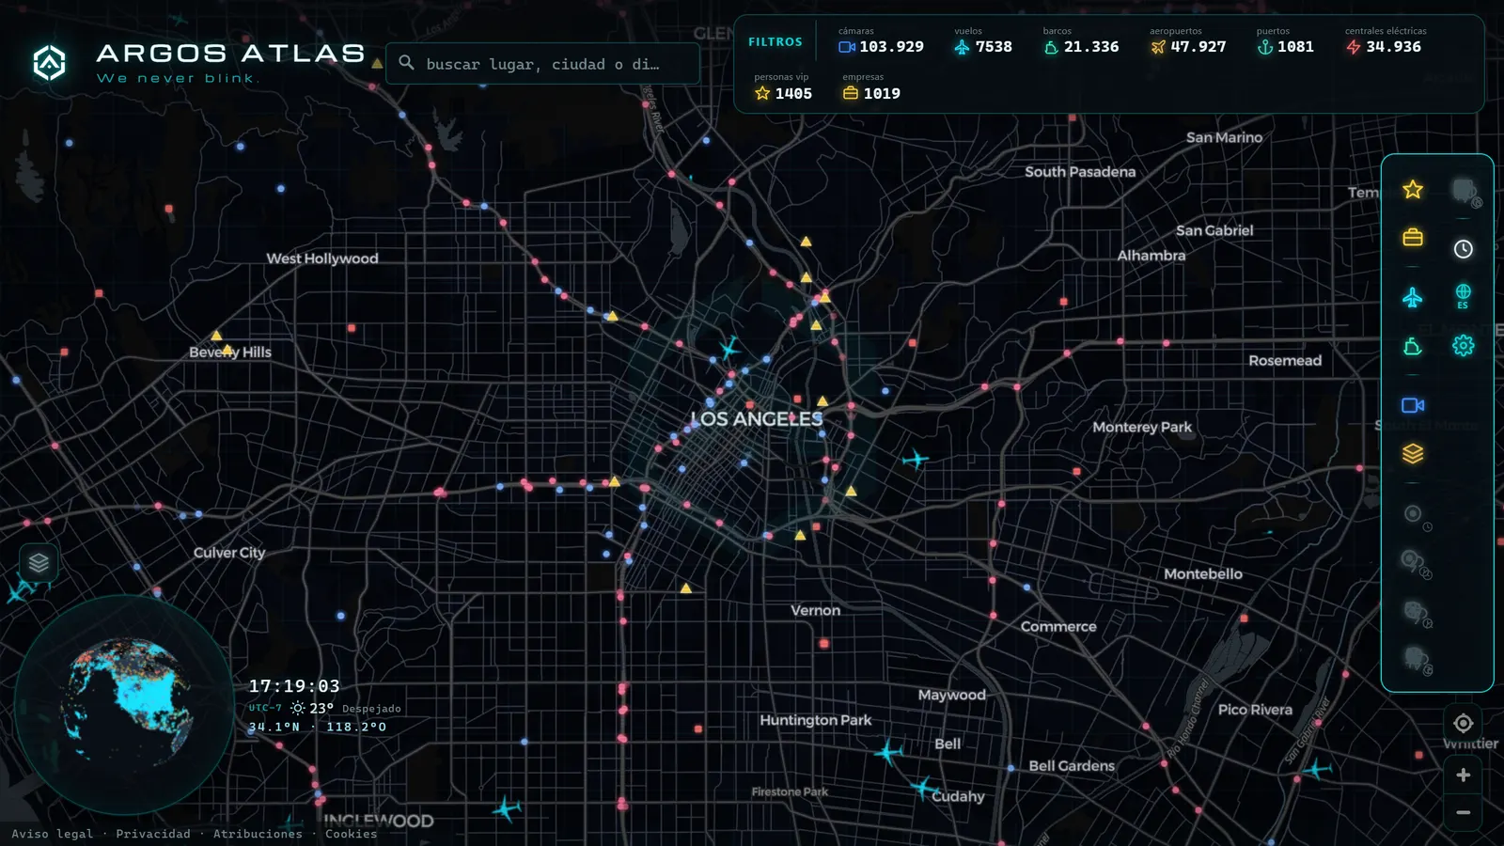Viewport: 1504px width, 846px height.
Task: Click the 17:19:03 clock readout
Action: click(294, 686)
